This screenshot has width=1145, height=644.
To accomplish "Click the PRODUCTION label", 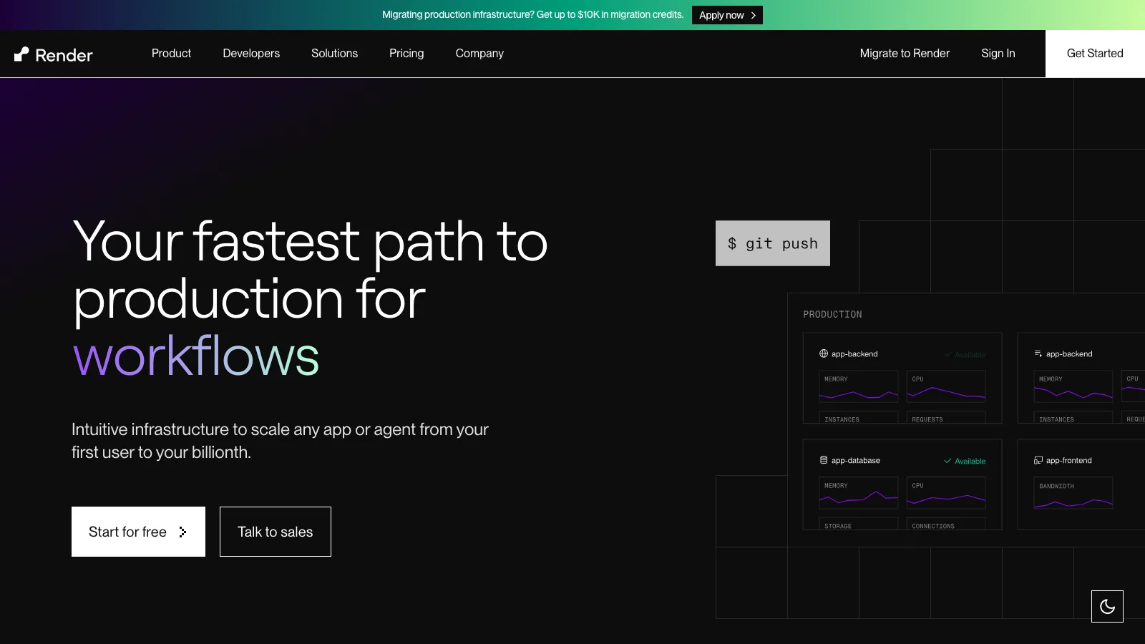I will point(832,314).
